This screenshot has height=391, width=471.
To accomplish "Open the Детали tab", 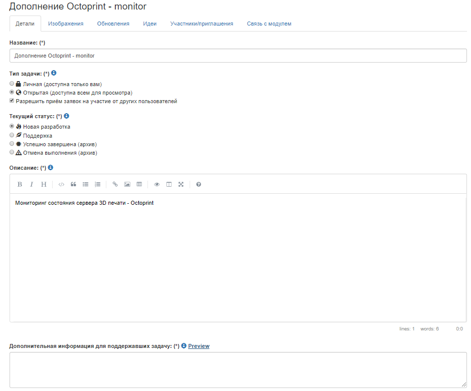I will [x=25, y=24].
